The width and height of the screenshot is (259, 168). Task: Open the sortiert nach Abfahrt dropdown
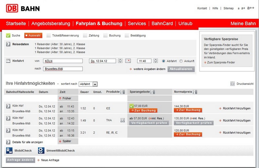[88, 84]
